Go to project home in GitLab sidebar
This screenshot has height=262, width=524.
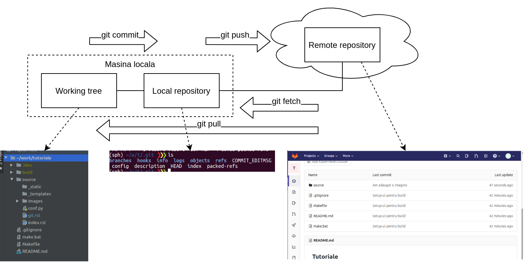coord(294,181)
